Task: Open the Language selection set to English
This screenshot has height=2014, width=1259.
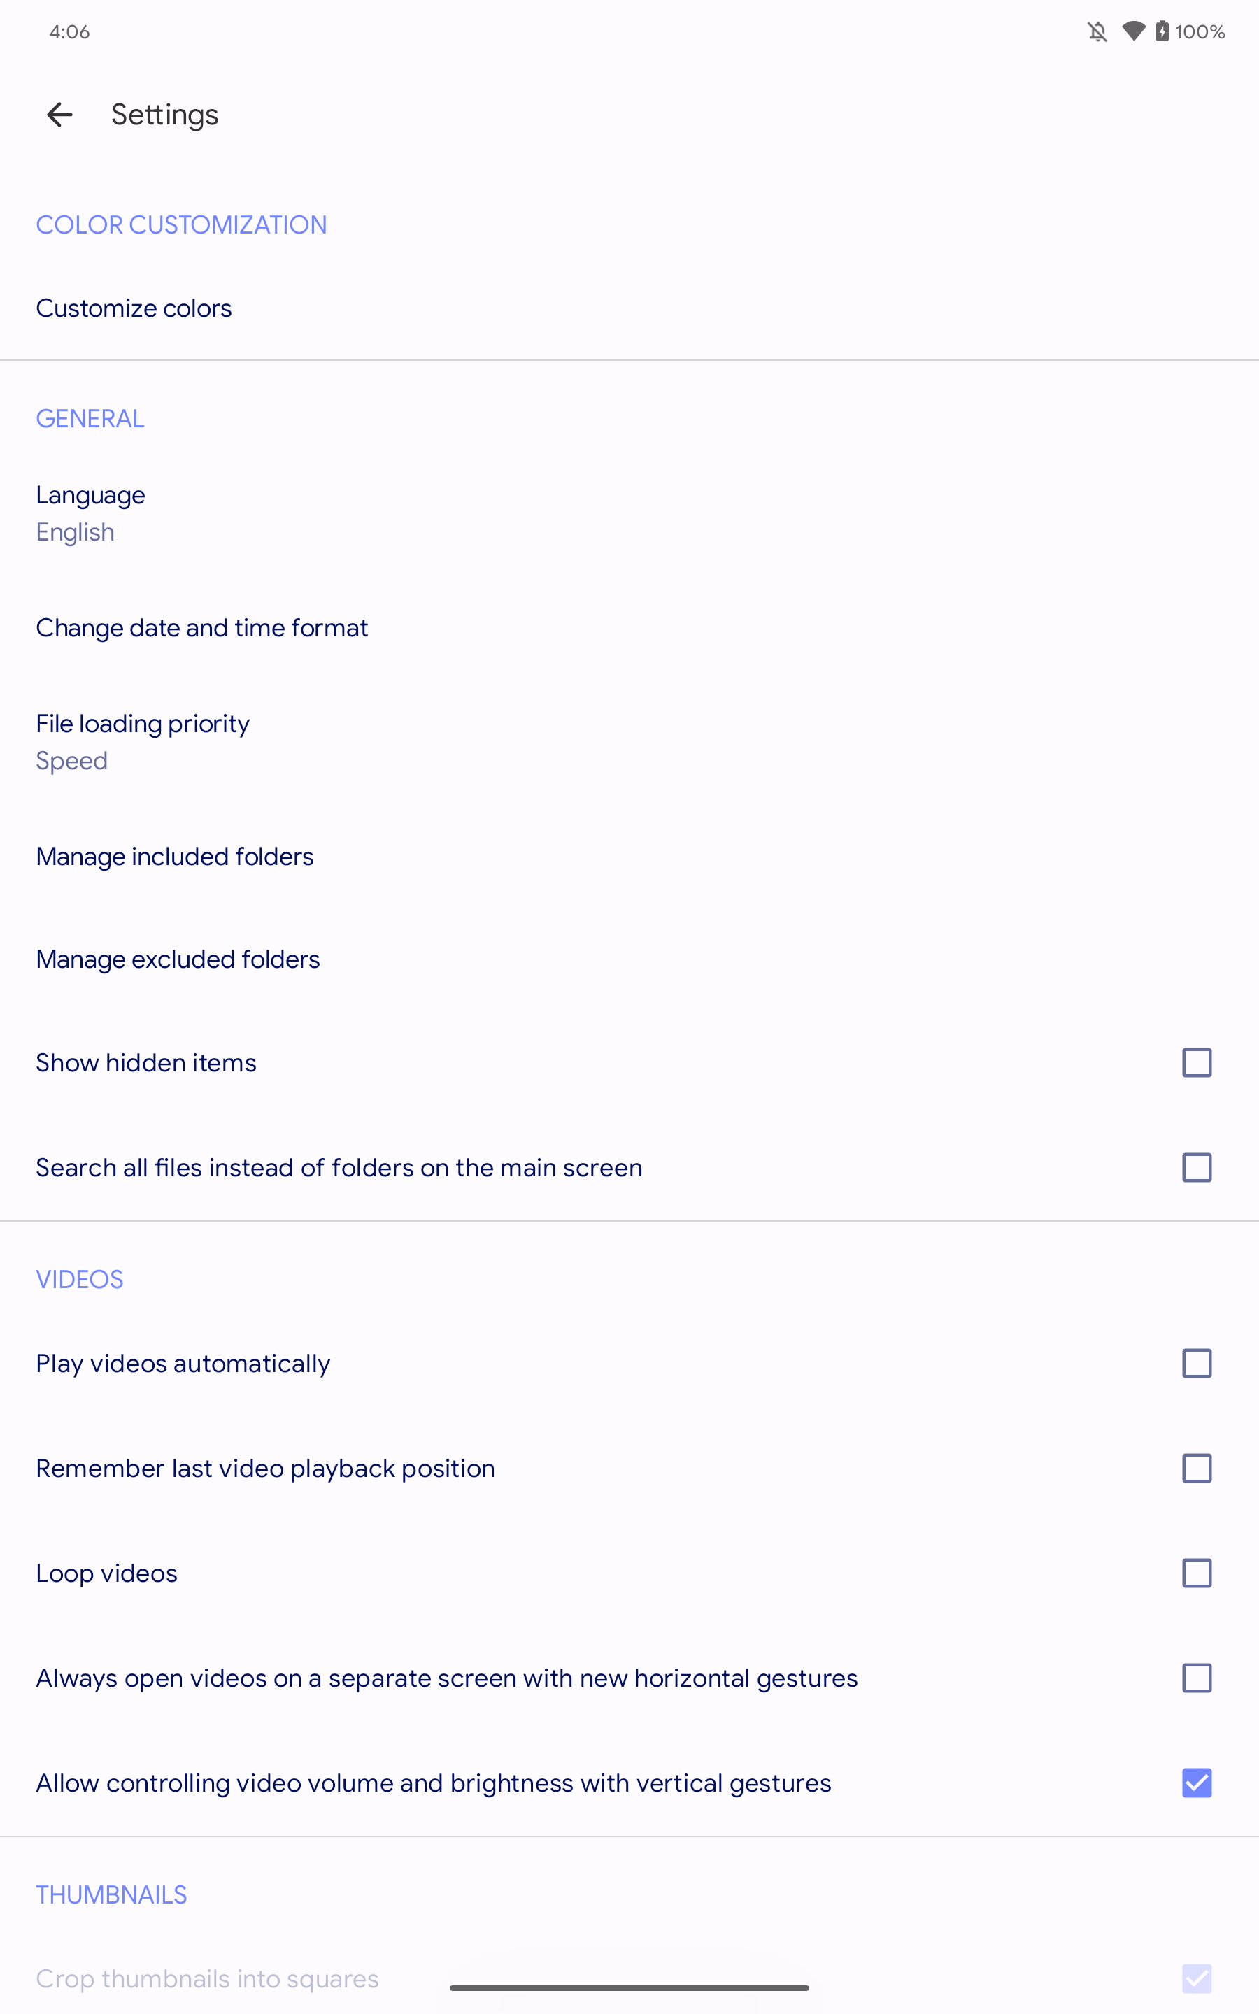Action: tap(90, 513)
